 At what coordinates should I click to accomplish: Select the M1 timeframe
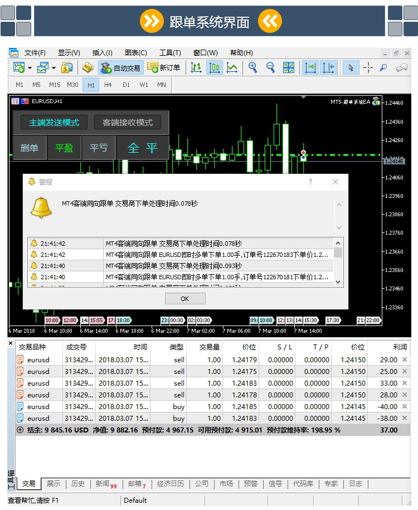[20, 85]
